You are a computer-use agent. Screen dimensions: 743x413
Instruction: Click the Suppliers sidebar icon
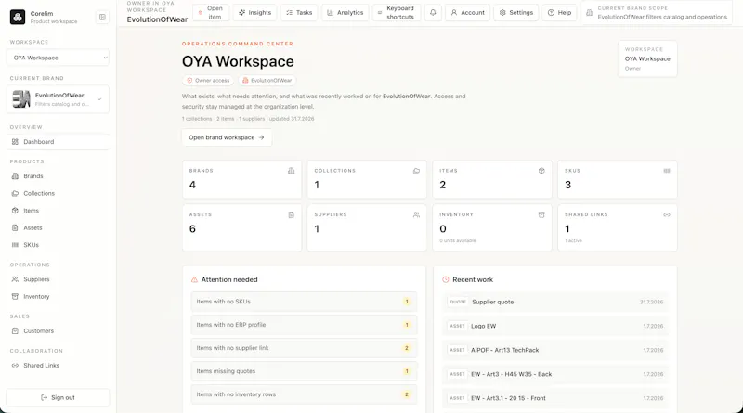pos(15,279)
